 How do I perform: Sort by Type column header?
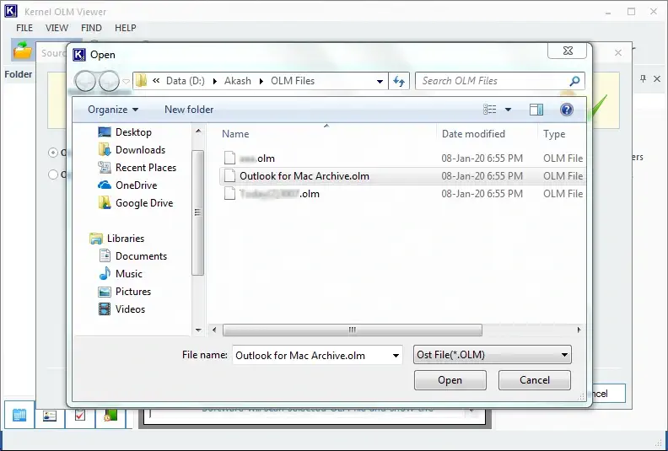[554, 134]
